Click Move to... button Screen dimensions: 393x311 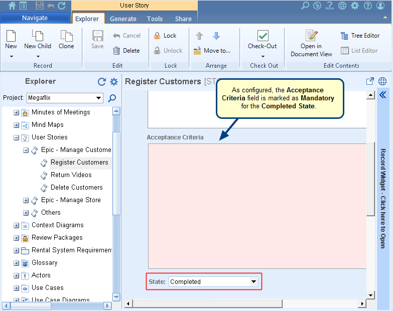[x=212, y=51]
